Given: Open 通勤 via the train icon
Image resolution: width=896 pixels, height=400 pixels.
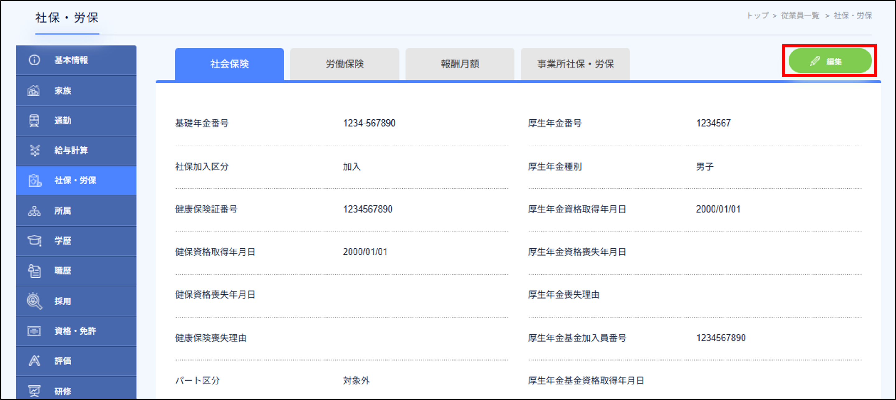Looking at the screenshot, I should coord(34,121).
